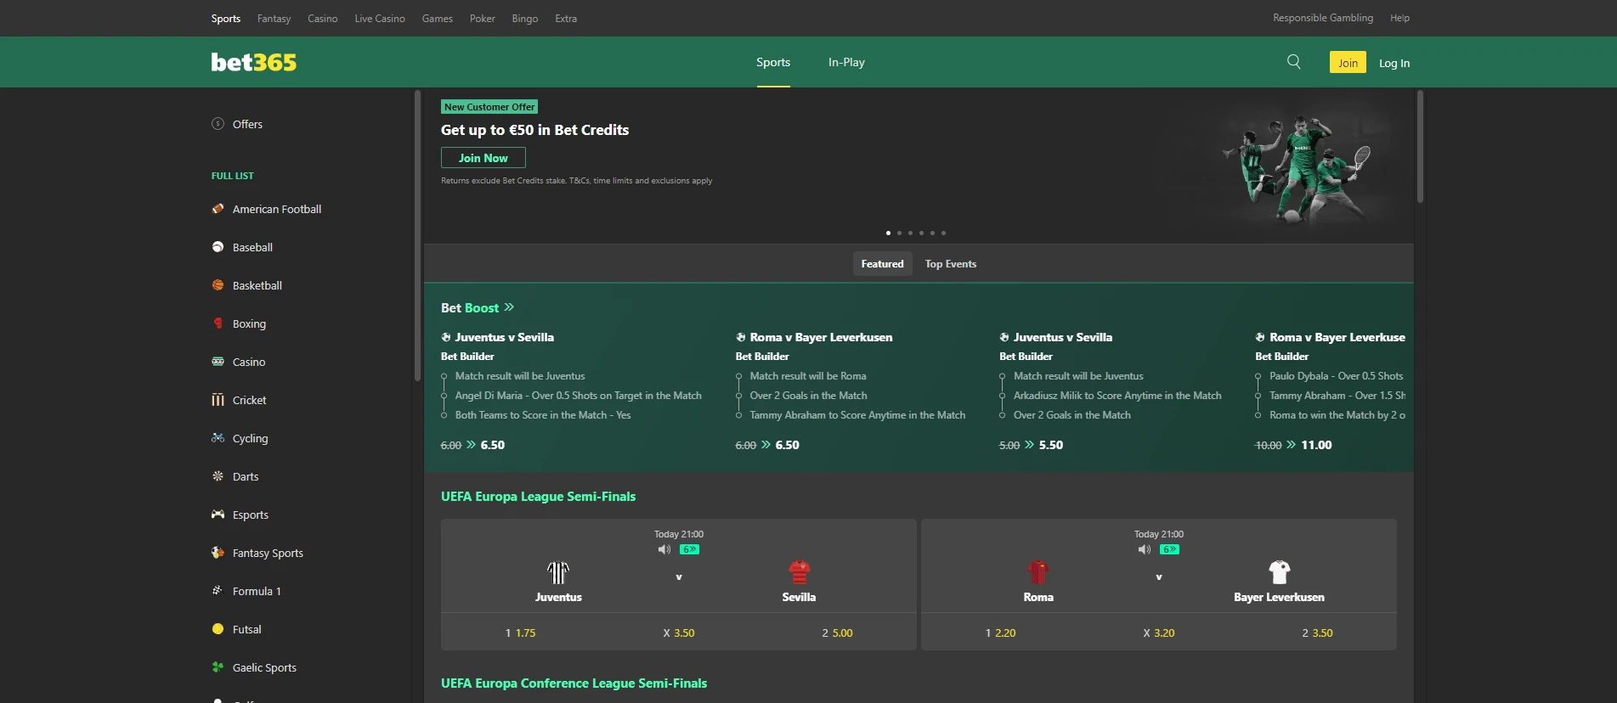The image size is (1617, 703).
Task: Open Responsible Gambling link
Action: click(1322, 18)
